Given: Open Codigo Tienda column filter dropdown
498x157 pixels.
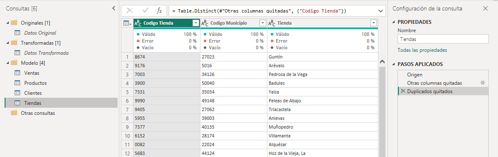Looking at the screenshot, I should (x=196, y=23).
